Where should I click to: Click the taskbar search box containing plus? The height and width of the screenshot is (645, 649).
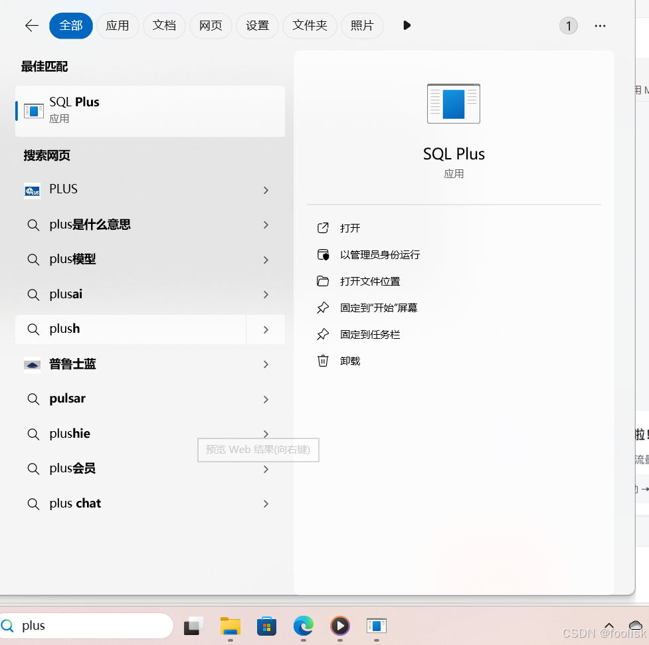tap(86, 626)
